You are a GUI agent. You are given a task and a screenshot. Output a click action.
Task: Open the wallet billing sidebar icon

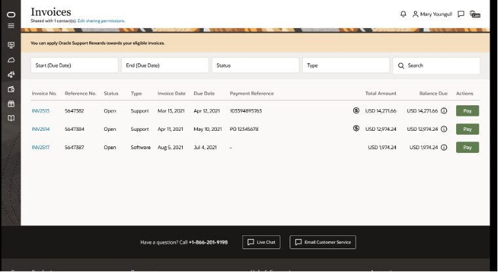(x=11, y=89)
